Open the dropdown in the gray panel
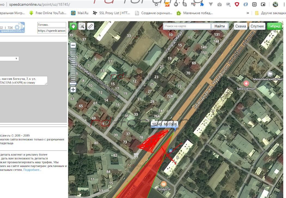Viewport: 286px width, 198px height. pos(9,58)
